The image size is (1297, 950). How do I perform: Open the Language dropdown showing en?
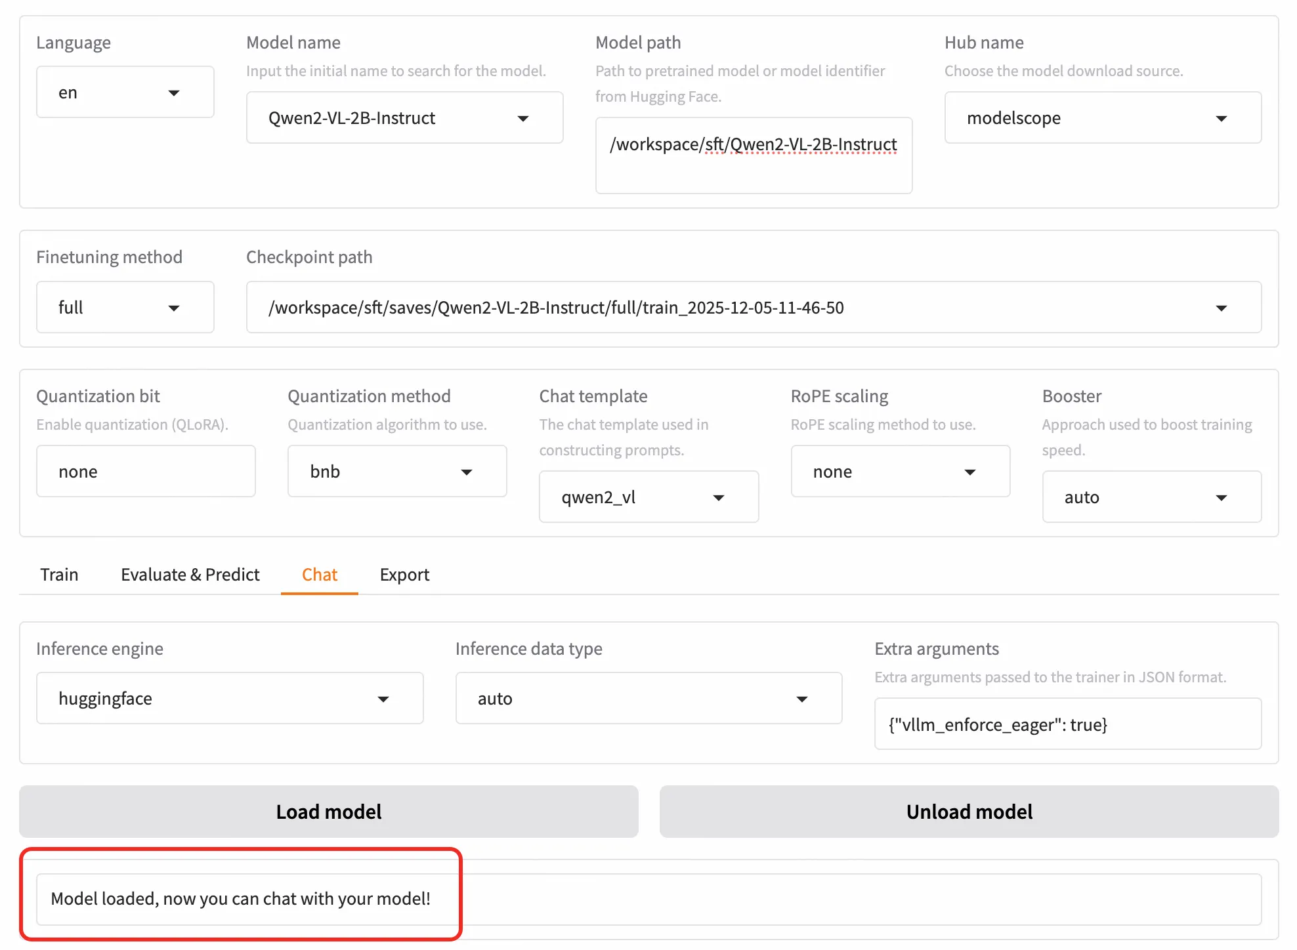125,93
